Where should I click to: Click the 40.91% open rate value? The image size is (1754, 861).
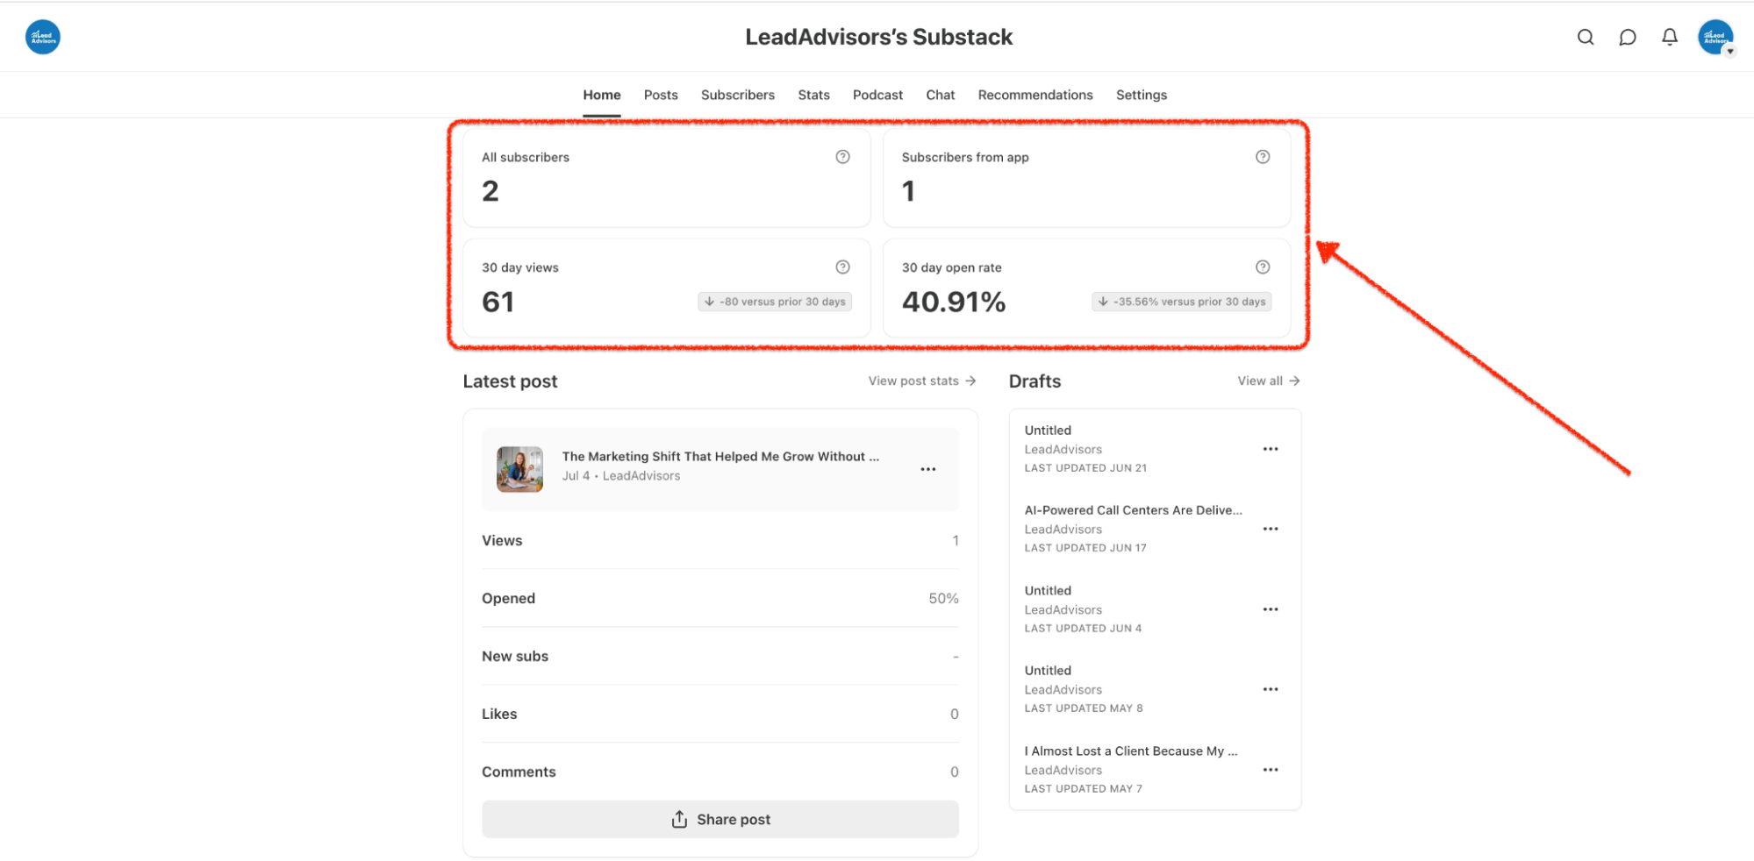(x=953, y=302)
